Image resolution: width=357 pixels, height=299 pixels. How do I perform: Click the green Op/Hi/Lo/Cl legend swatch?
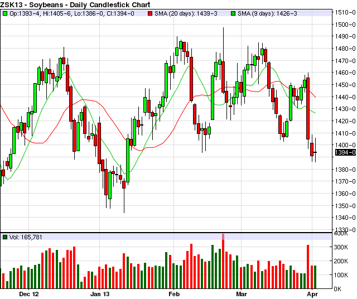click(5, 13)
